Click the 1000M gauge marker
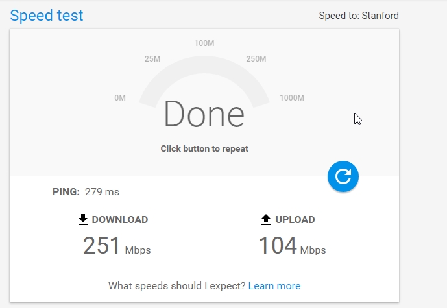The height and width of the screenshot is (308, 447). (292, 98)
